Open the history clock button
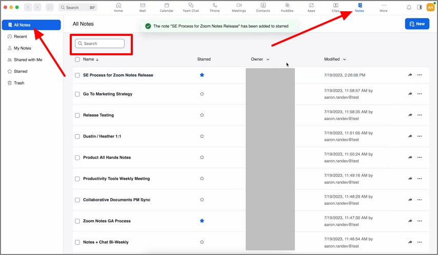Viewport: 438px width, 255px height. [x=50, y=7]
